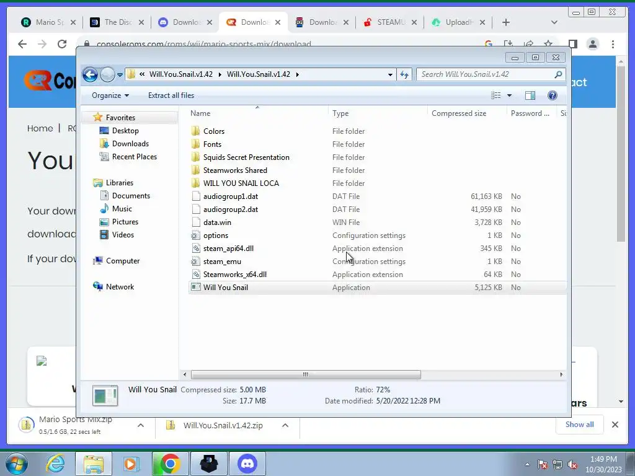Focus the Search Will.You.Snail.v1.42 field

pos(491,74)
